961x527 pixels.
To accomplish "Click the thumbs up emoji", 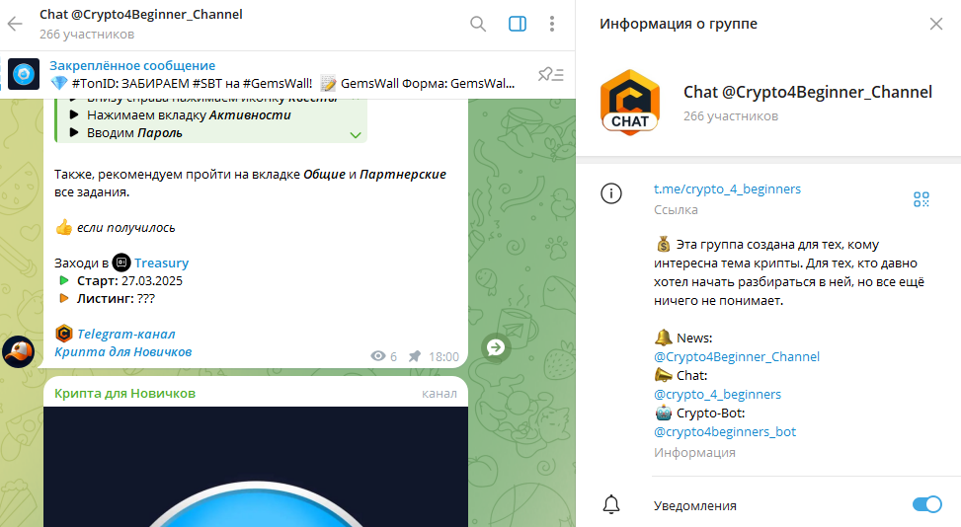I will (64, 228).
